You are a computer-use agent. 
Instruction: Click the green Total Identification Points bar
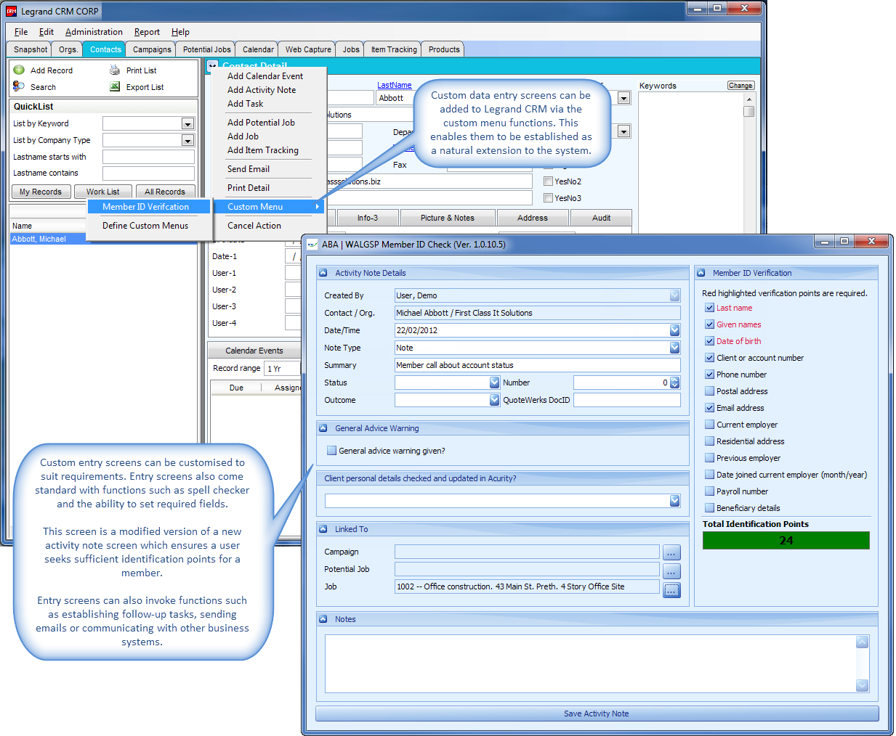tap(786, 541)
